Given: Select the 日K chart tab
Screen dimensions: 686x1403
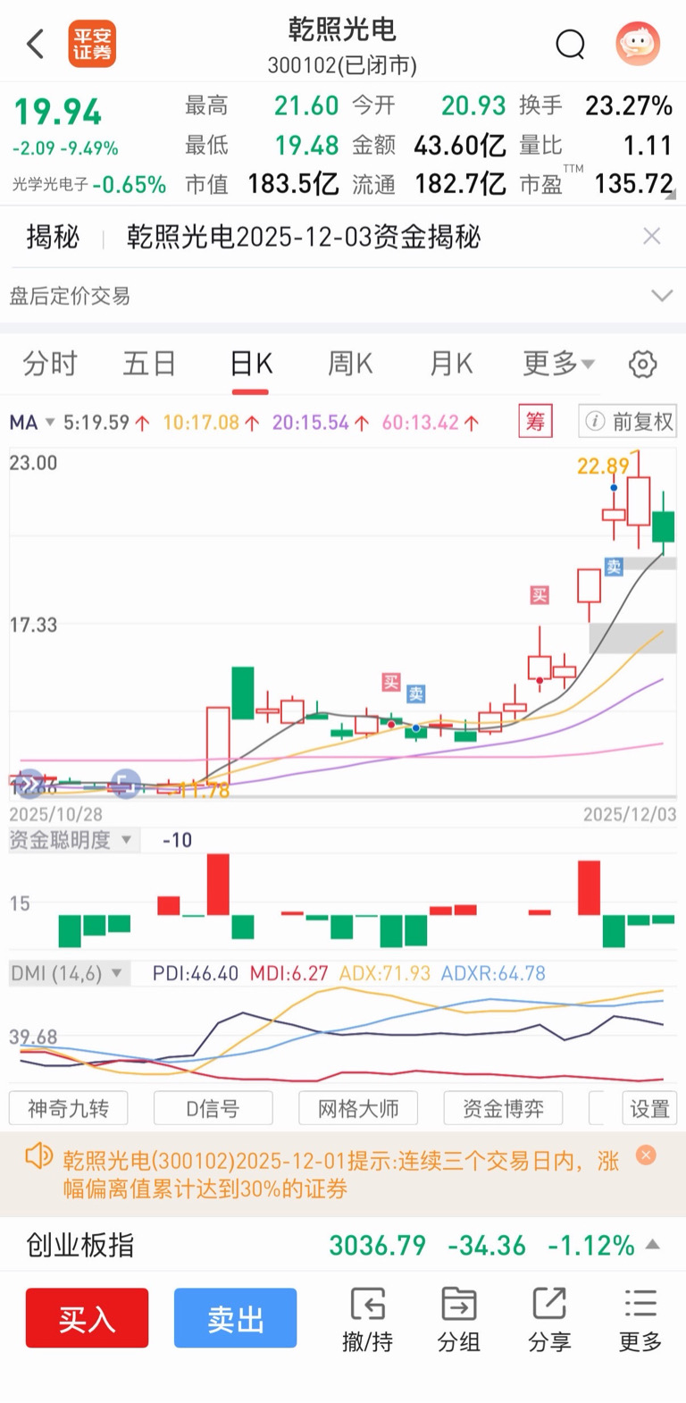Looking at the screenshot, I should (251, 364).
